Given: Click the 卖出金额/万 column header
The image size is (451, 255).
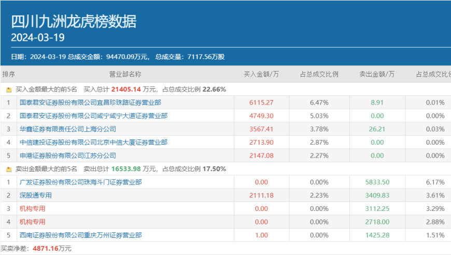Looking at the screenshot, I should coord(377,75).
